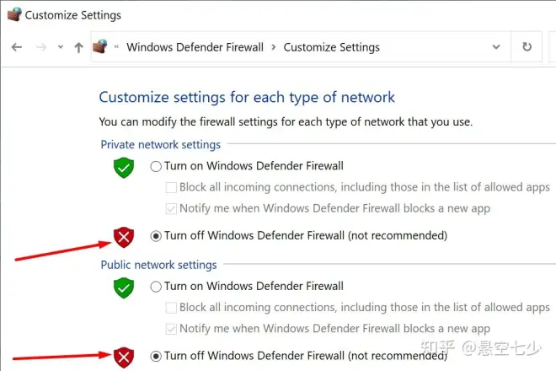
Task: Select Turn off Firewall for public network
Action: pos(156,356)
